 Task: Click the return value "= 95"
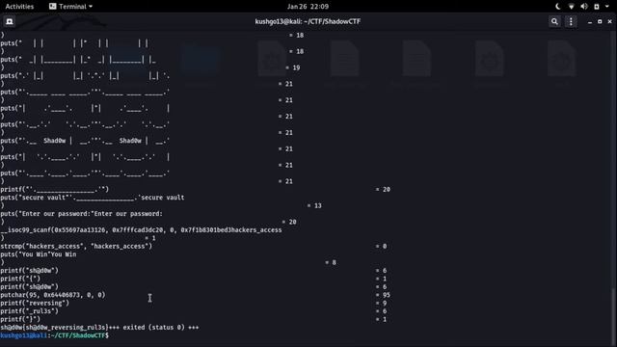(x=383, y=295)
